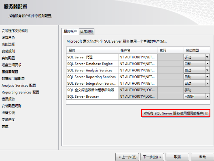
Task: Click 错误报告 step in sidebar
Action: [8, 99]
